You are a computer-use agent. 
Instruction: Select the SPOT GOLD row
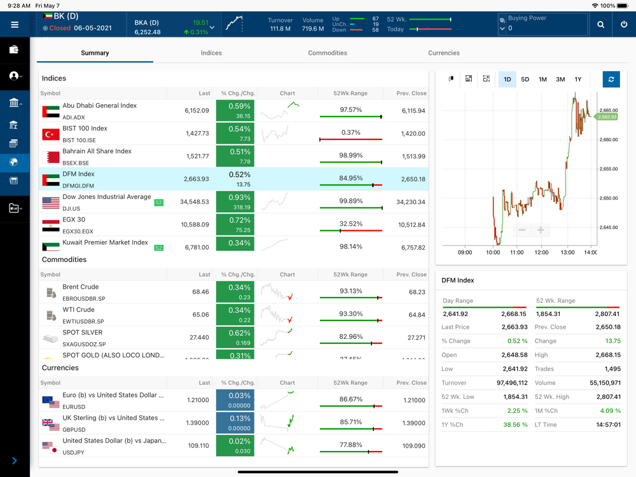click(233, 354)
